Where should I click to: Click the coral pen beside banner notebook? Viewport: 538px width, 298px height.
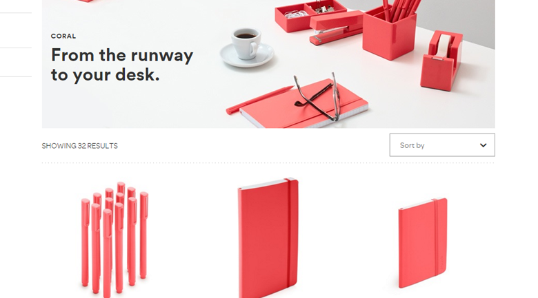259,100
